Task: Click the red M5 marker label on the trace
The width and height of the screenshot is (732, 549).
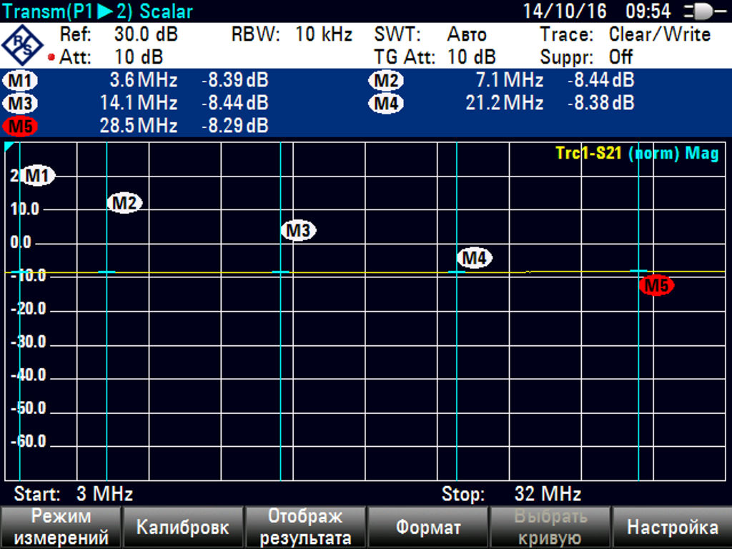Action: point(656,286)
